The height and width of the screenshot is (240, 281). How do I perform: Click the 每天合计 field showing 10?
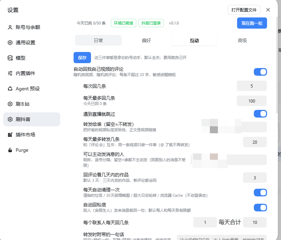[255, 223]
